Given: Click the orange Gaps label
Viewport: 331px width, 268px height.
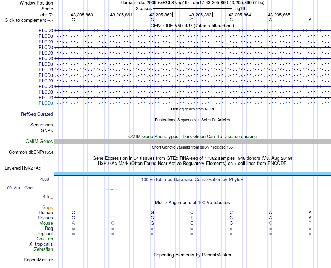Looking at the screenshot, I should [x=47, y=207].
